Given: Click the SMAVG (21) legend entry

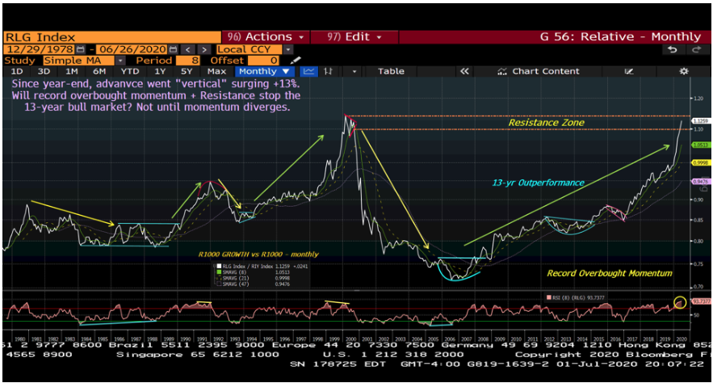Looking at the screenshot, I should pos(237,278).
